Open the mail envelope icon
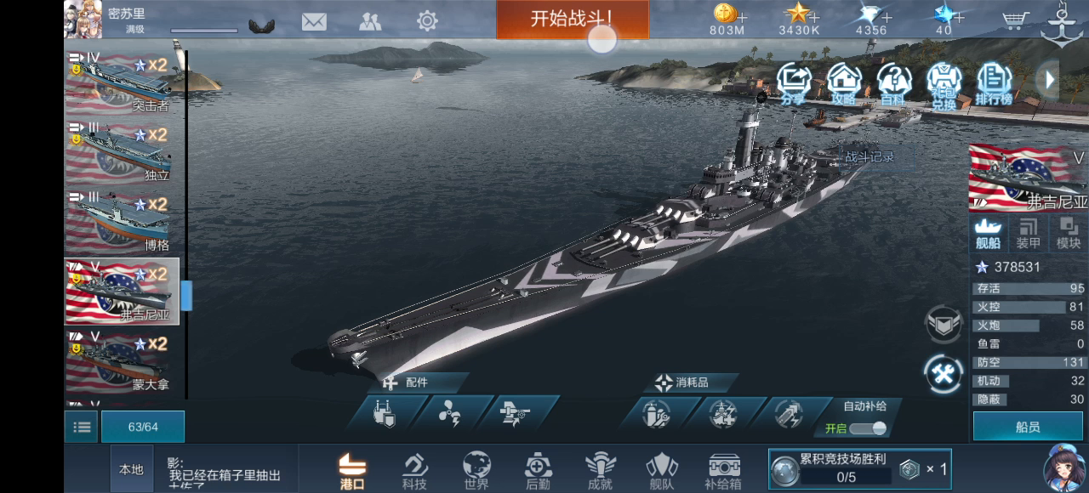The width and height of the screenshot is (1089, 493). tap(314, 21)
